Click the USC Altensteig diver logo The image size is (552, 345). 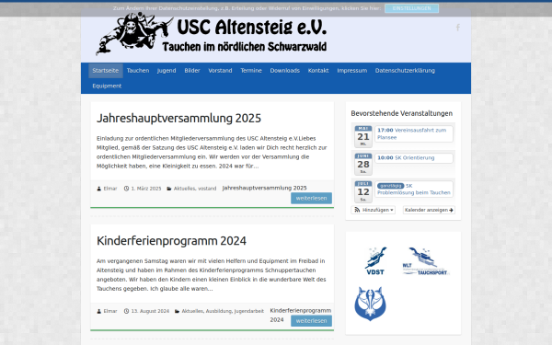point(134,34)
